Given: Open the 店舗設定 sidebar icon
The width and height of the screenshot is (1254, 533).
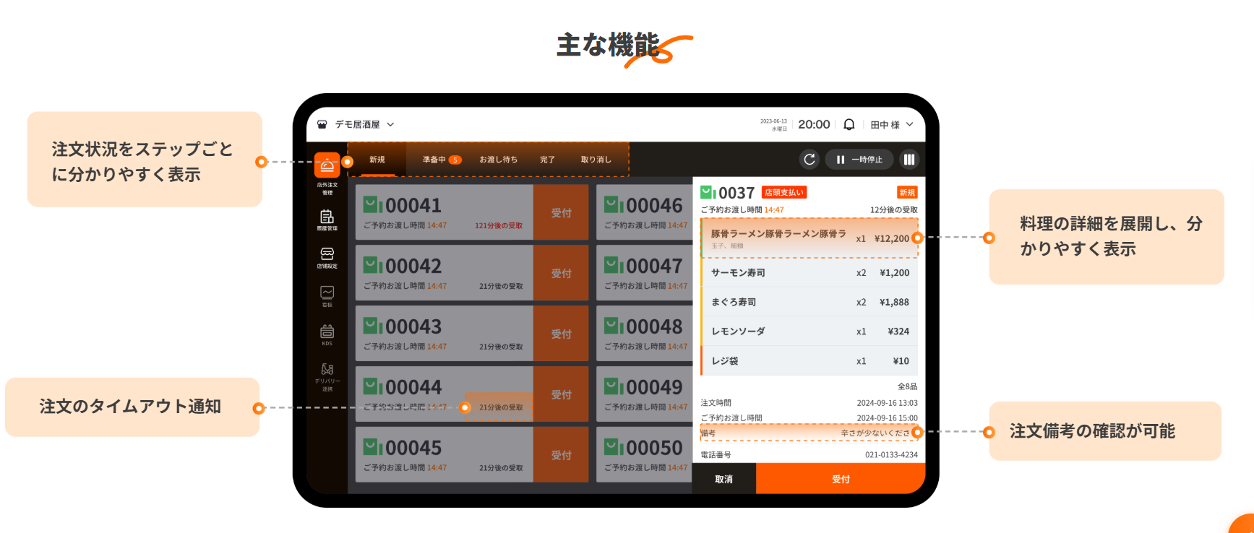Looking at the screenshot, I should coord(327,254).
